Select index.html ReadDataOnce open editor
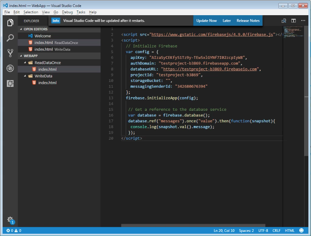 [59, 42]
